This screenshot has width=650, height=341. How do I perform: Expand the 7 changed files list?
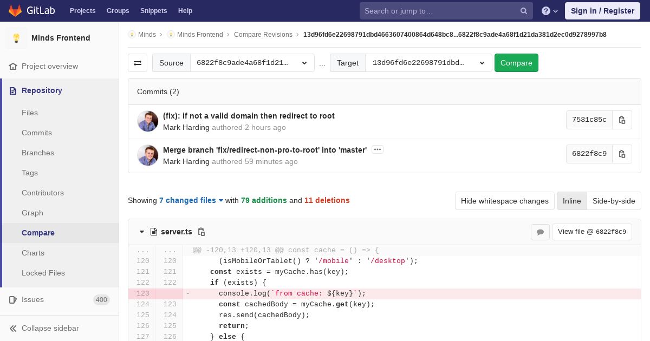pyautogui.click(x=191, y=200)
